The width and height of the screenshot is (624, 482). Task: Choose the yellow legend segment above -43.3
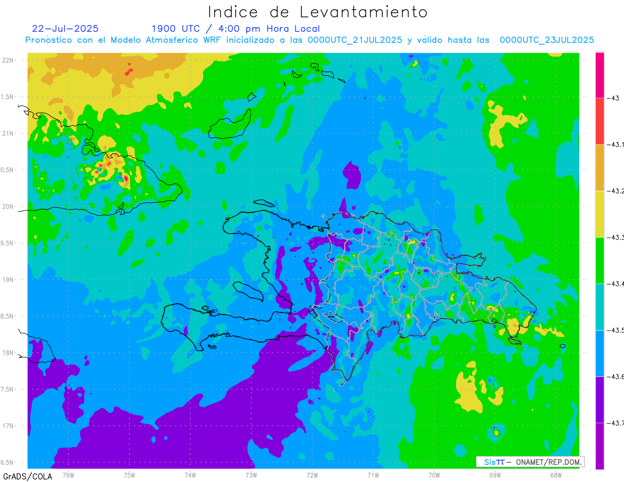coord(600,214)
